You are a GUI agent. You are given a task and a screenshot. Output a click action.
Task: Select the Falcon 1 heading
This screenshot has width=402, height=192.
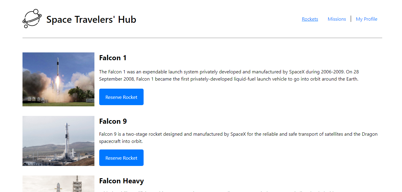click(113, 58)
